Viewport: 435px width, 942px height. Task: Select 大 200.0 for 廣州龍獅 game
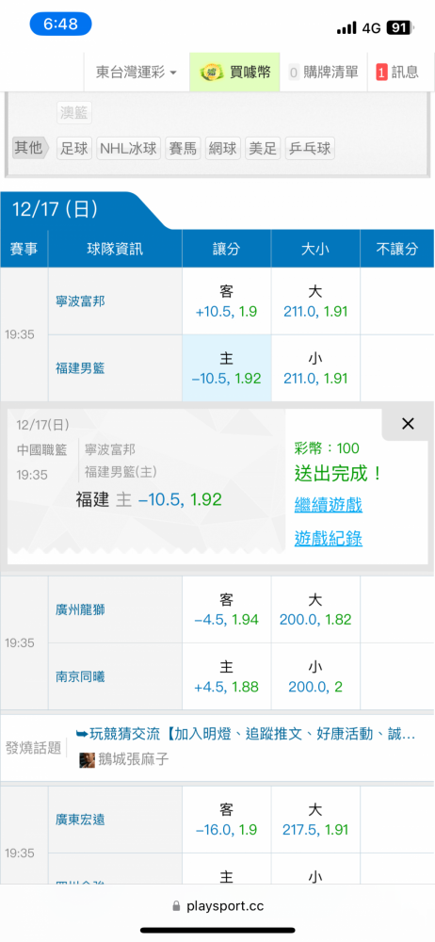tap(315, 609)
